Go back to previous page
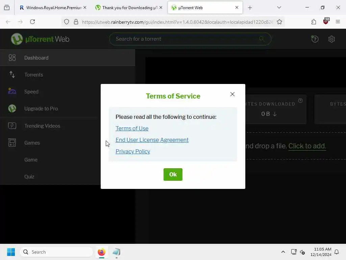The image size is (346, 260). point(8,22)
